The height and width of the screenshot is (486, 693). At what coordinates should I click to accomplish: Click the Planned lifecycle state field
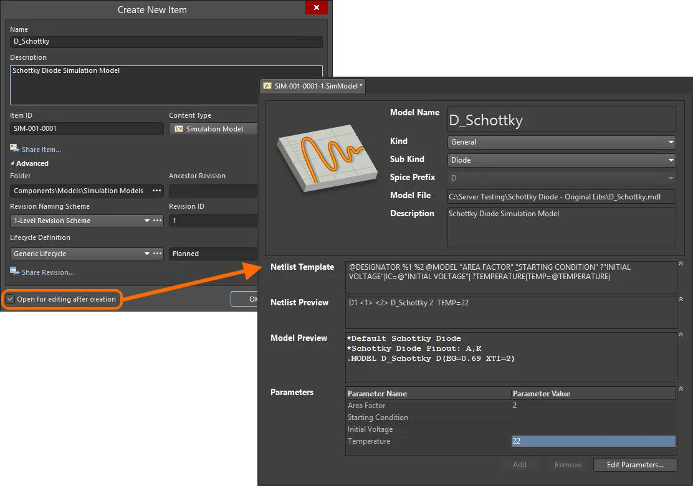click(214, 254)
